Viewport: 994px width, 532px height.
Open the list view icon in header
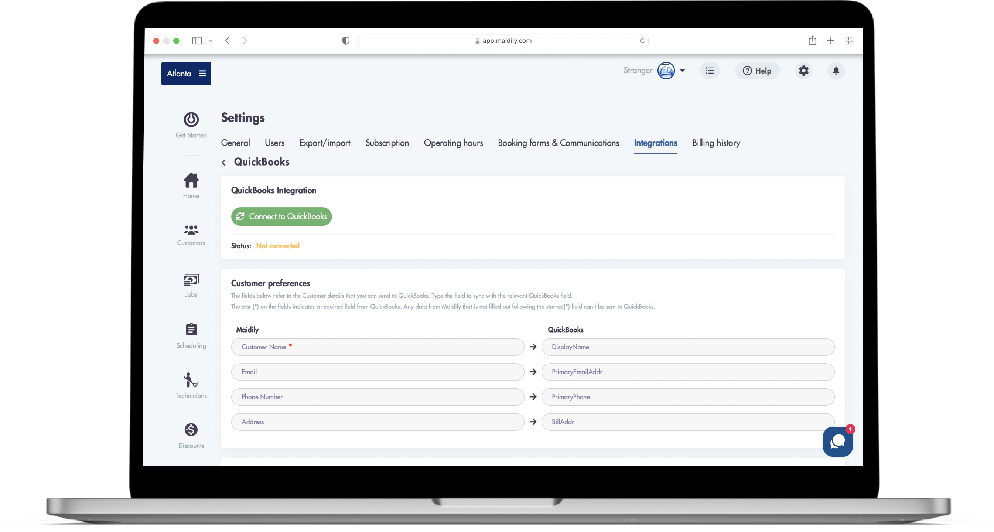click(710, 71)
